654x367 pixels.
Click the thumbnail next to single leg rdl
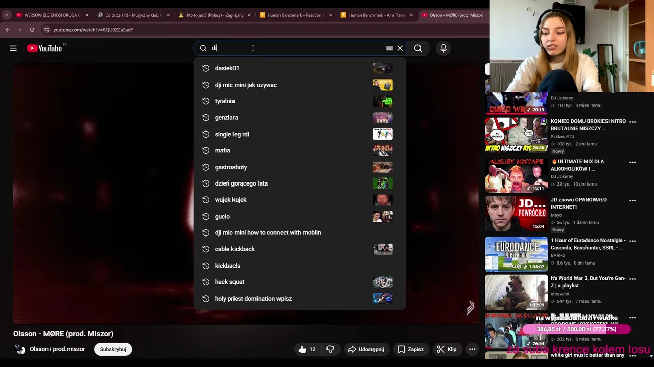pos(383,134)
